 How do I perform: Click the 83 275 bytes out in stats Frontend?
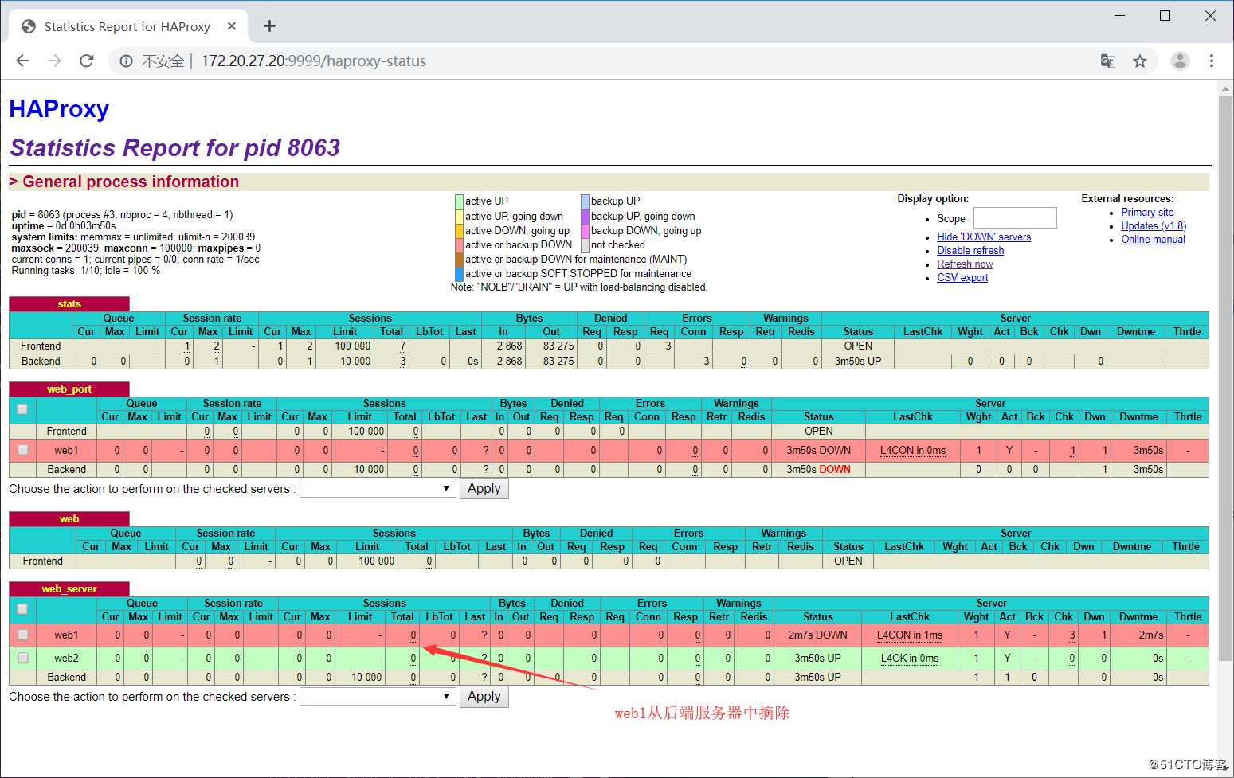(558, 346)
